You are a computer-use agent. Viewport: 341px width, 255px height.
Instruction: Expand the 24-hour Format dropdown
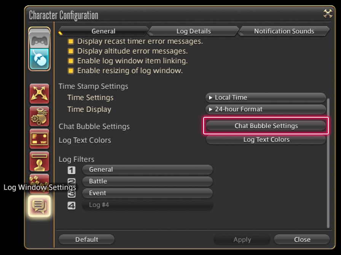[266, 109]
